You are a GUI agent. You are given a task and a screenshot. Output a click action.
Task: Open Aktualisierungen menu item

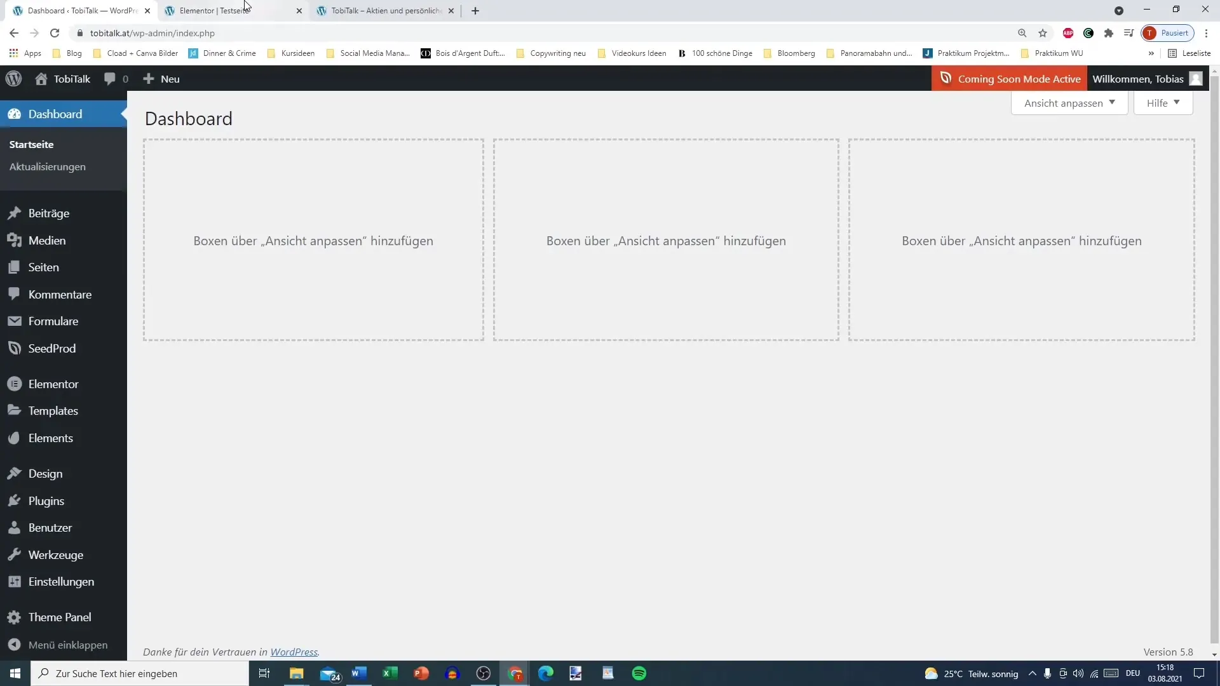[47, 166]
